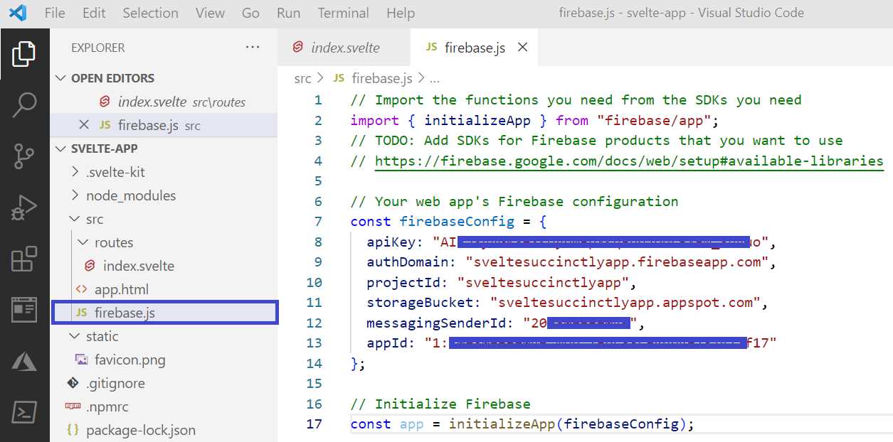Open the Terminal menu
893x442 pixels.
coord(343,12)
